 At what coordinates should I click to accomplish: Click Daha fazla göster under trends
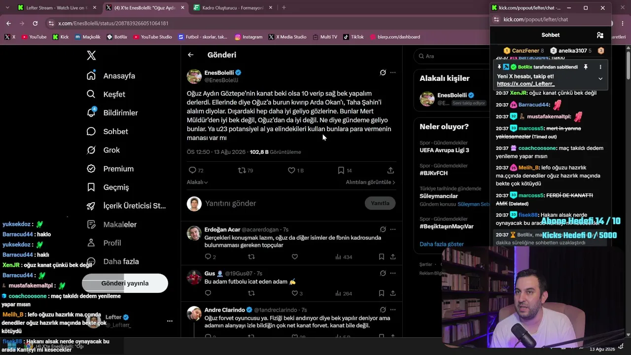pos(442,244)
